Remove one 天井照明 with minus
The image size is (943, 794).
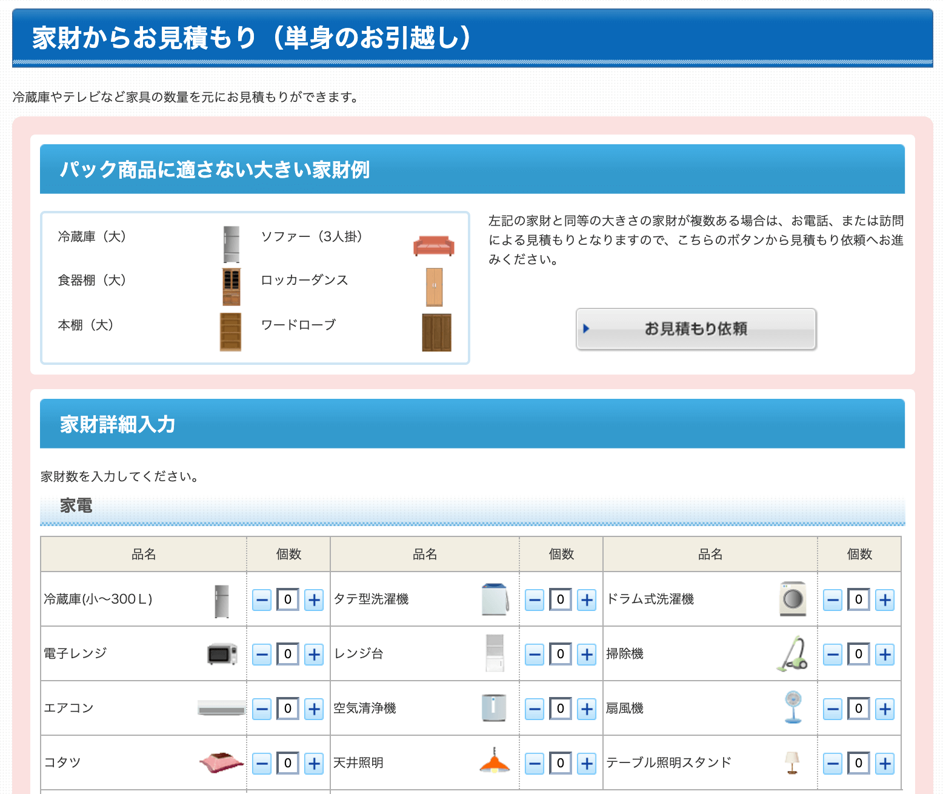pos(535,764)
